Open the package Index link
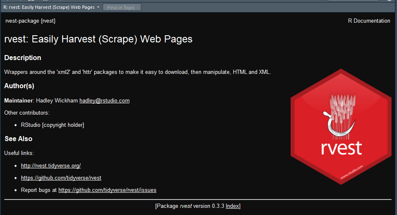Screen dimensions: 397x215 (x=232, y=206)
